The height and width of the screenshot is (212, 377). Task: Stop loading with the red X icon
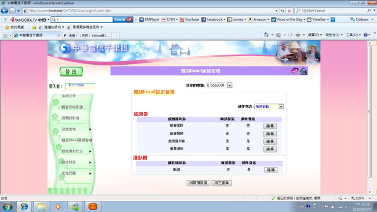pos(289,11)
